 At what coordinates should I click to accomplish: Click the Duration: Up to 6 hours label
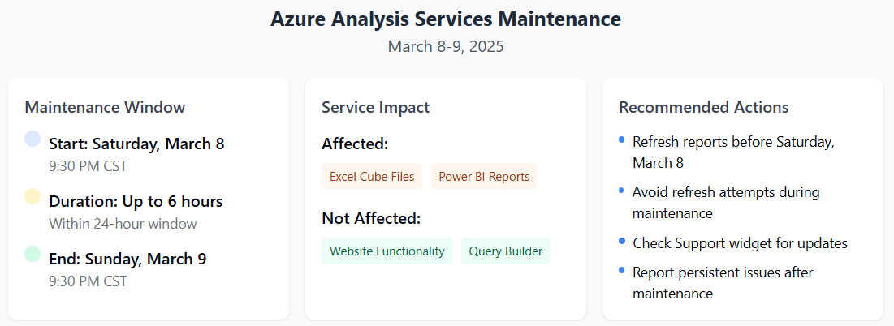point(136,201)
